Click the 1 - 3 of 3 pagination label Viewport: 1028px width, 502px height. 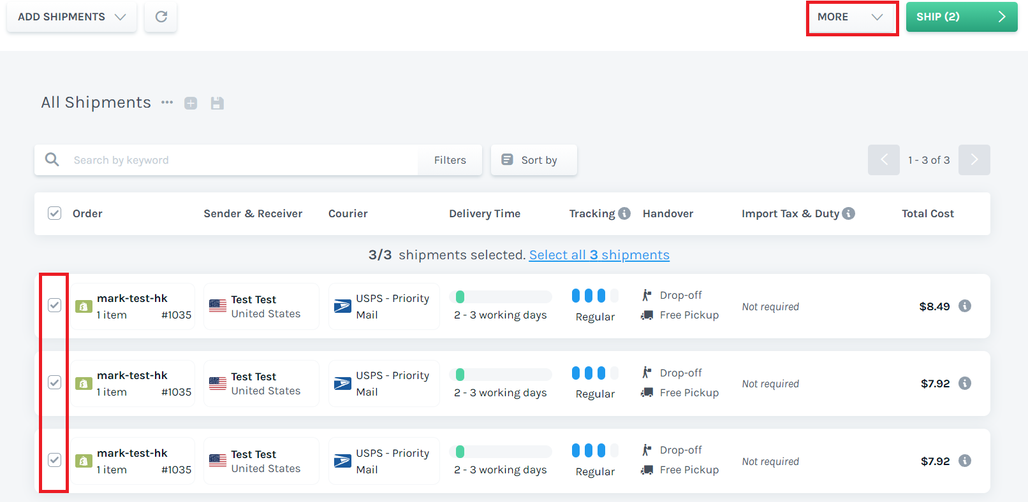pyautogui.click(x=929, y=160)
